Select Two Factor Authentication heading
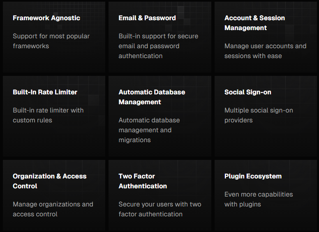The width and height of the screenshot is (319, 232). pyautogui.click(x=143, y=181)
